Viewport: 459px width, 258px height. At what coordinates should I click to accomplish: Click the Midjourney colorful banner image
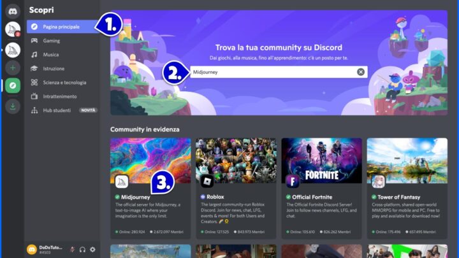pyautogui.click(x=150, y=161)
